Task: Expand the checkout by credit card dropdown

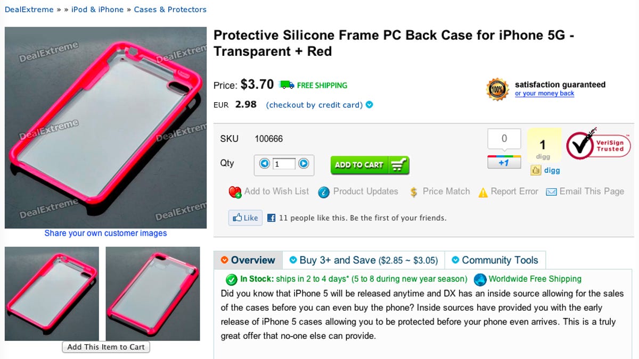Action: tap(370, 105)
